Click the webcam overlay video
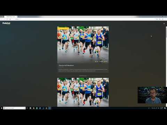Image resolution: width=167 pixels, height=125 pixels. pyautogui.click(x=152, y=95)
